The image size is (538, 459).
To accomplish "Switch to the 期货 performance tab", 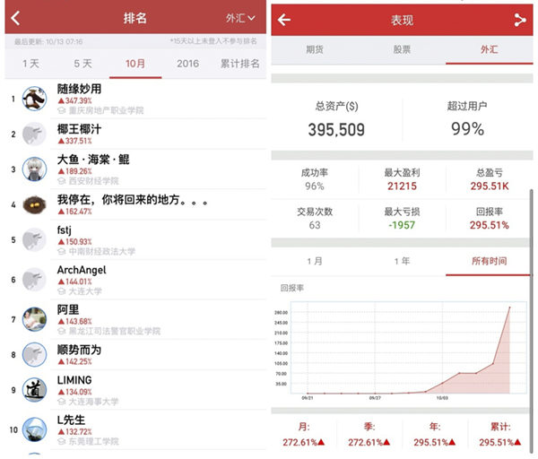I will [x=314, y=51].
